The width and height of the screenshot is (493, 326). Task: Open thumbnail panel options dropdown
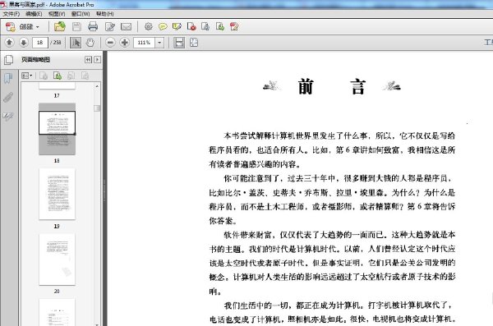point(27,76)
